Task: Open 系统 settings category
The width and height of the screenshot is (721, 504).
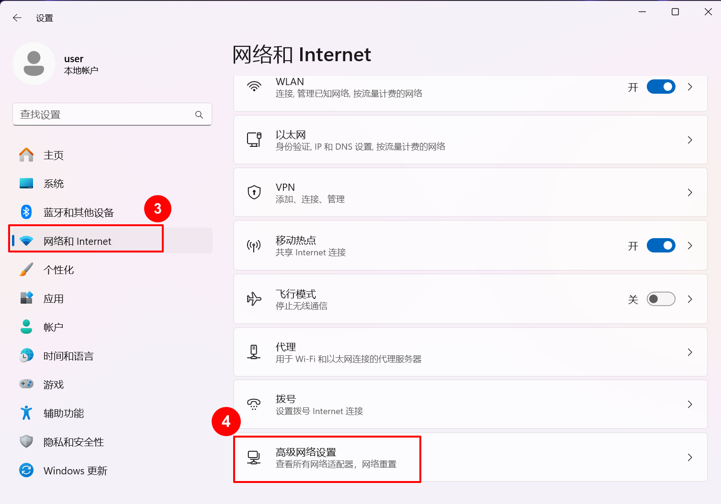Action: click(x=113, y=184)
